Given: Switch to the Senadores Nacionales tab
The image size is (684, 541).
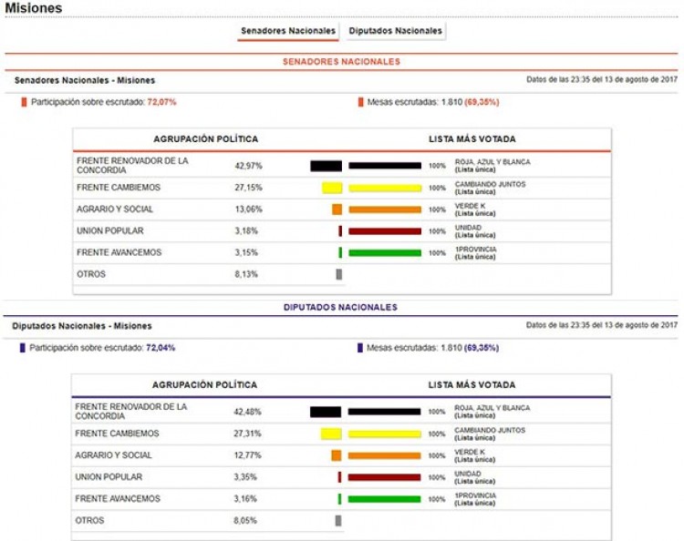Looking at the screenshot, I should (x=288, y=31).
